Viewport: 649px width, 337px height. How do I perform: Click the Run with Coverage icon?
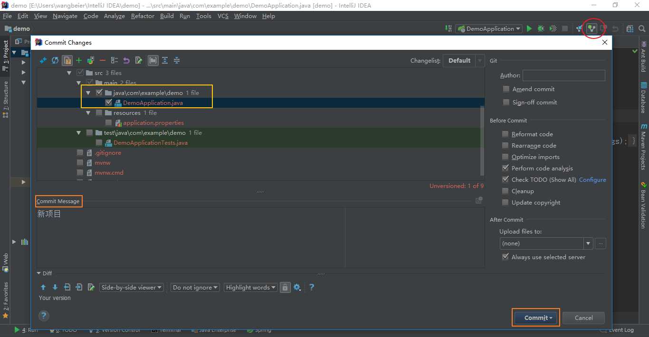point(553,28)
